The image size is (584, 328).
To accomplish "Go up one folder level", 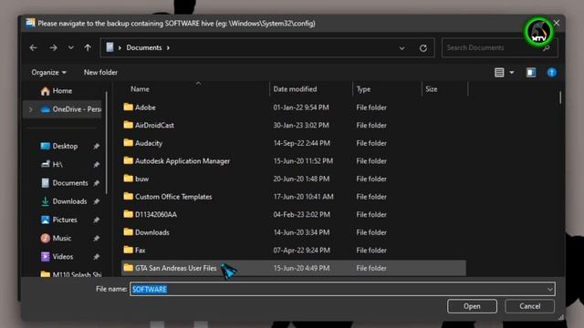I will tap(88, 47).
